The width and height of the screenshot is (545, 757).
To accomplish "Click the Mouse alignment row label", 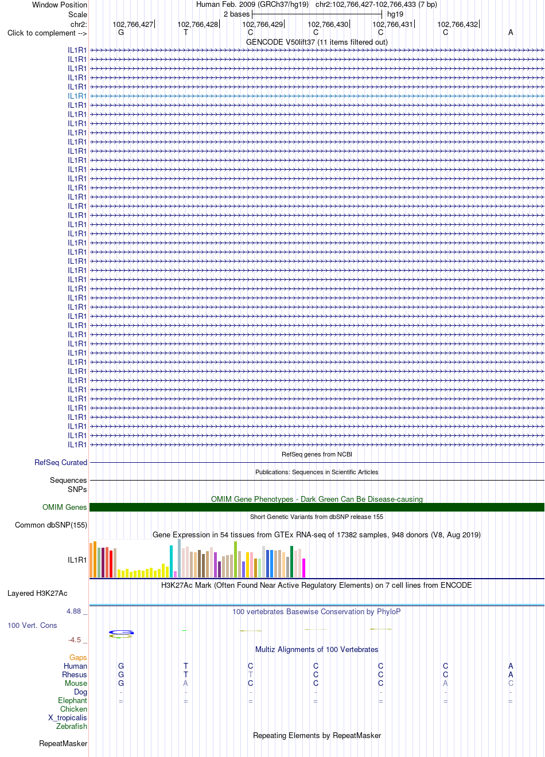I will (x=76, y=683).
